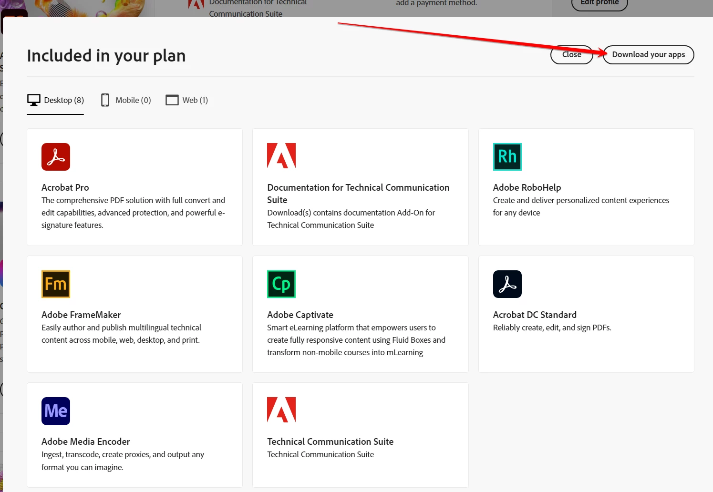The width and height of the screenshot is (713, 492).
Task: Click the Acrobat Pro app icon
Action: (56, 157)
